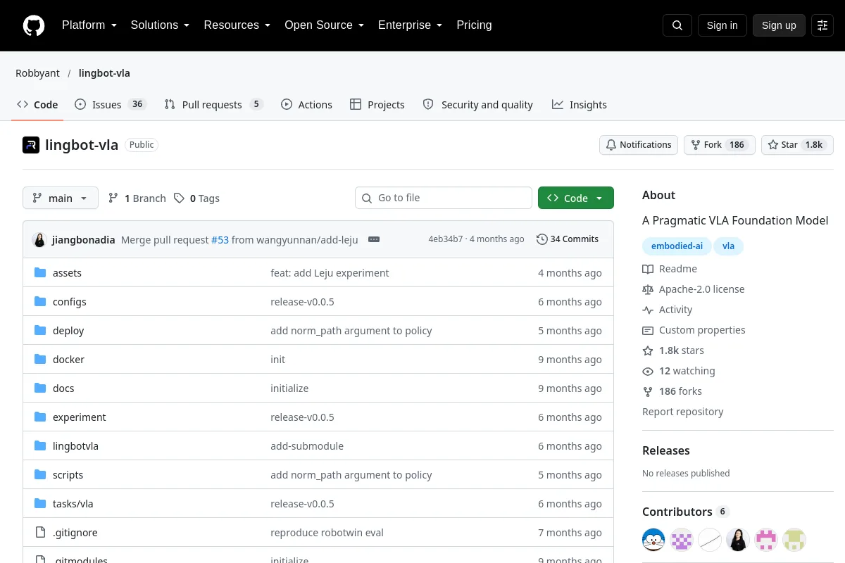Expand the Enterprise menu

click(x=411, y=25)
